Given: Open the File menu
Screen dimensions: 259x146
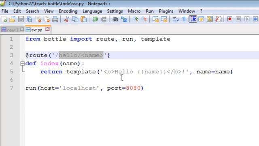Looking at the screenshot, I should pos(5,11).
